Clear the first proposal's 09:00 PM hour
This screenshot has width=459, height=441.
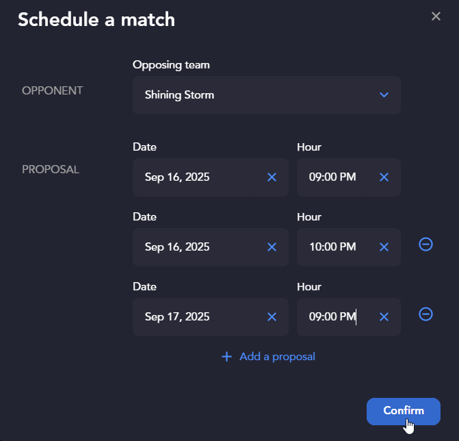pyautogui.click(x=384, y=177)
